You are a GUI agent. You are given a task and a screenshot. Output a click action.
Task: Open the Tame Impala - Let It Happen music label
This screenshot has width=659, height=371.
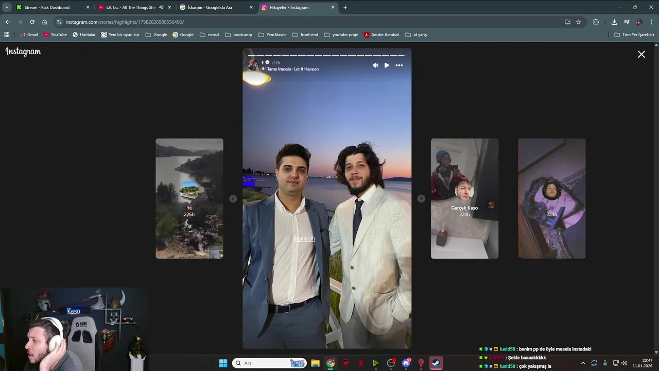292,69
